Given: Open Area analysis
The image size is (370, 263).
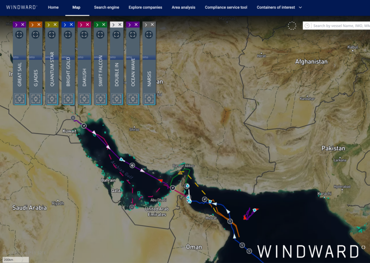Looking at the screenshot, I should click(x=183, y=7).
